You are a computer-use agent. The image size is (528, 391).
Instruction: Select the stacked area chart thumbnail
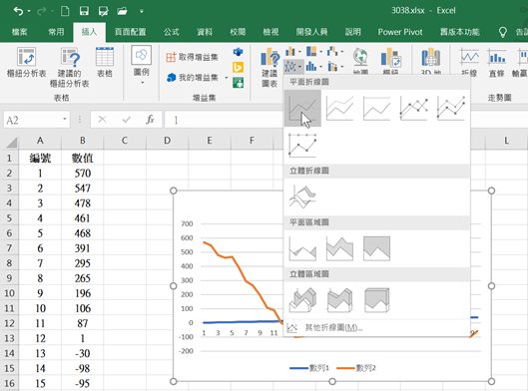click(x=339, y=248)
